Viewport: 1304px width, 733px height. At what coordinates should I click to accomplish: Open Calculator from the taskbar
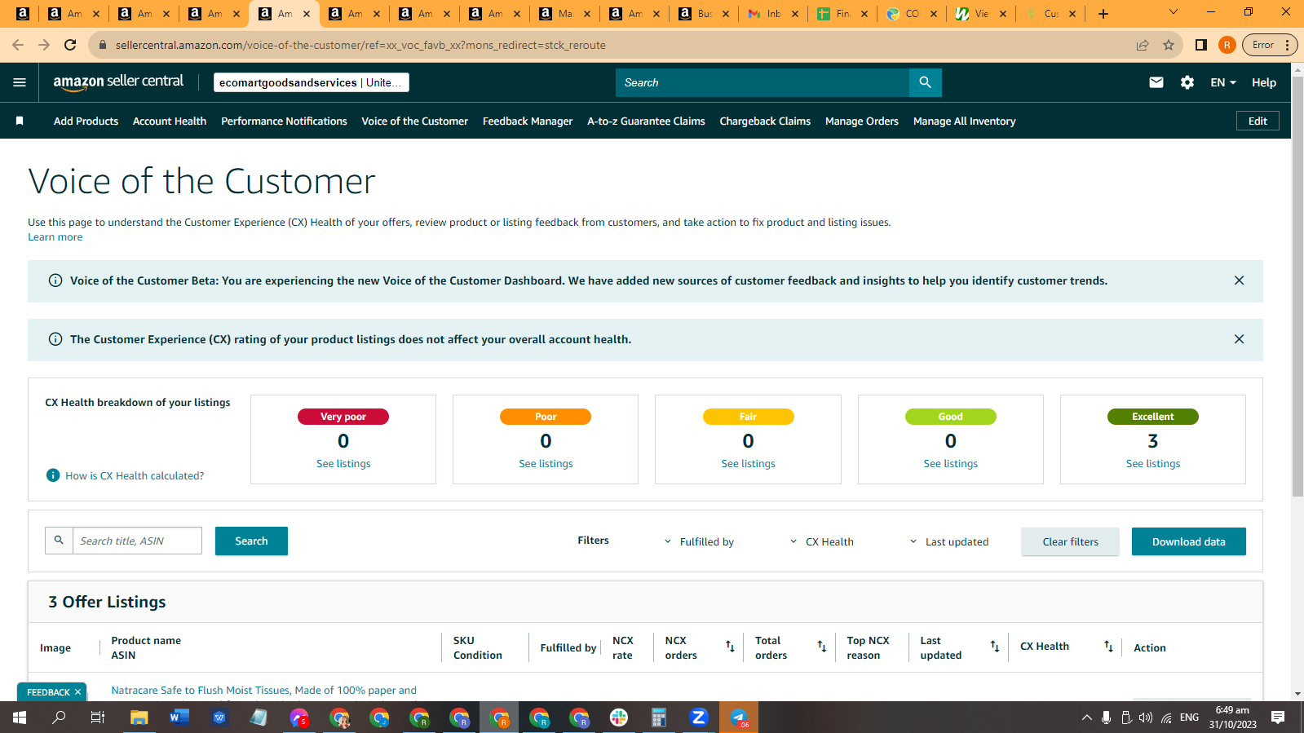pos(658,718)
